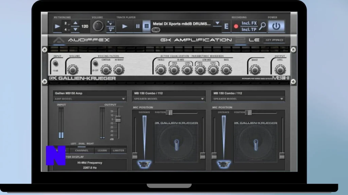Toggle the Lo-Cut voicing filter button
348x195 pixels.
point(95,63)
